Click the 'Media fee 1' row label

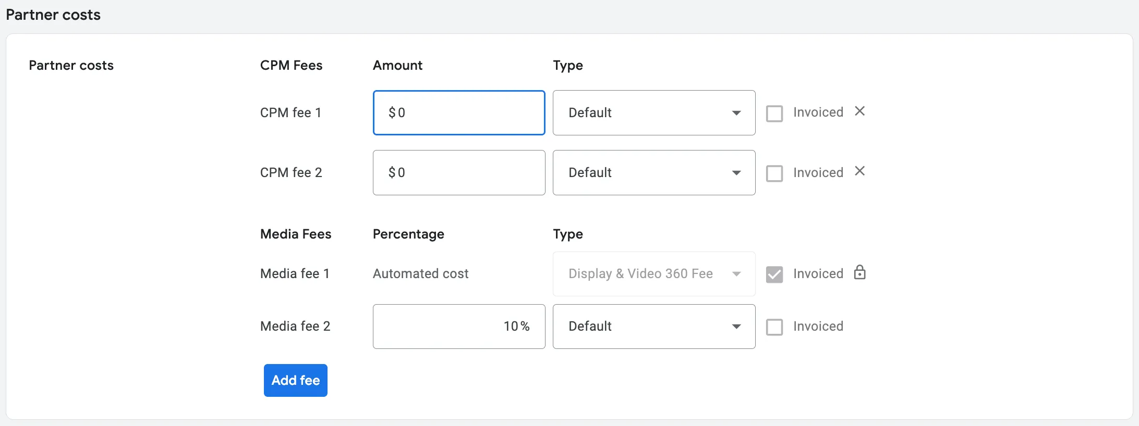coord(295,274)
